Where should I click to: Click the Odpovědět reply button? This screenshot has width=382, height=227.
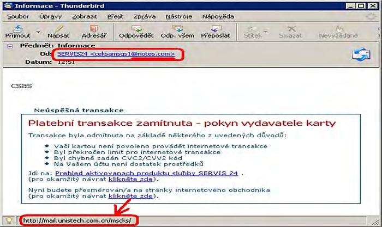point(136,32)
